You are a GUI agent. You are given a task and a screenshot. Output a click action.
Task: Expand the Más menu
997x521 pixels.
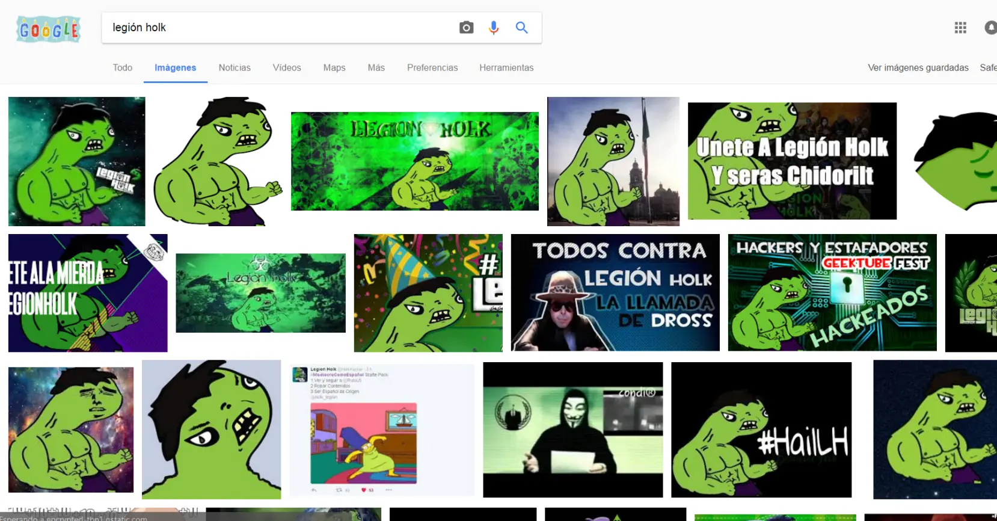[376, 67]
